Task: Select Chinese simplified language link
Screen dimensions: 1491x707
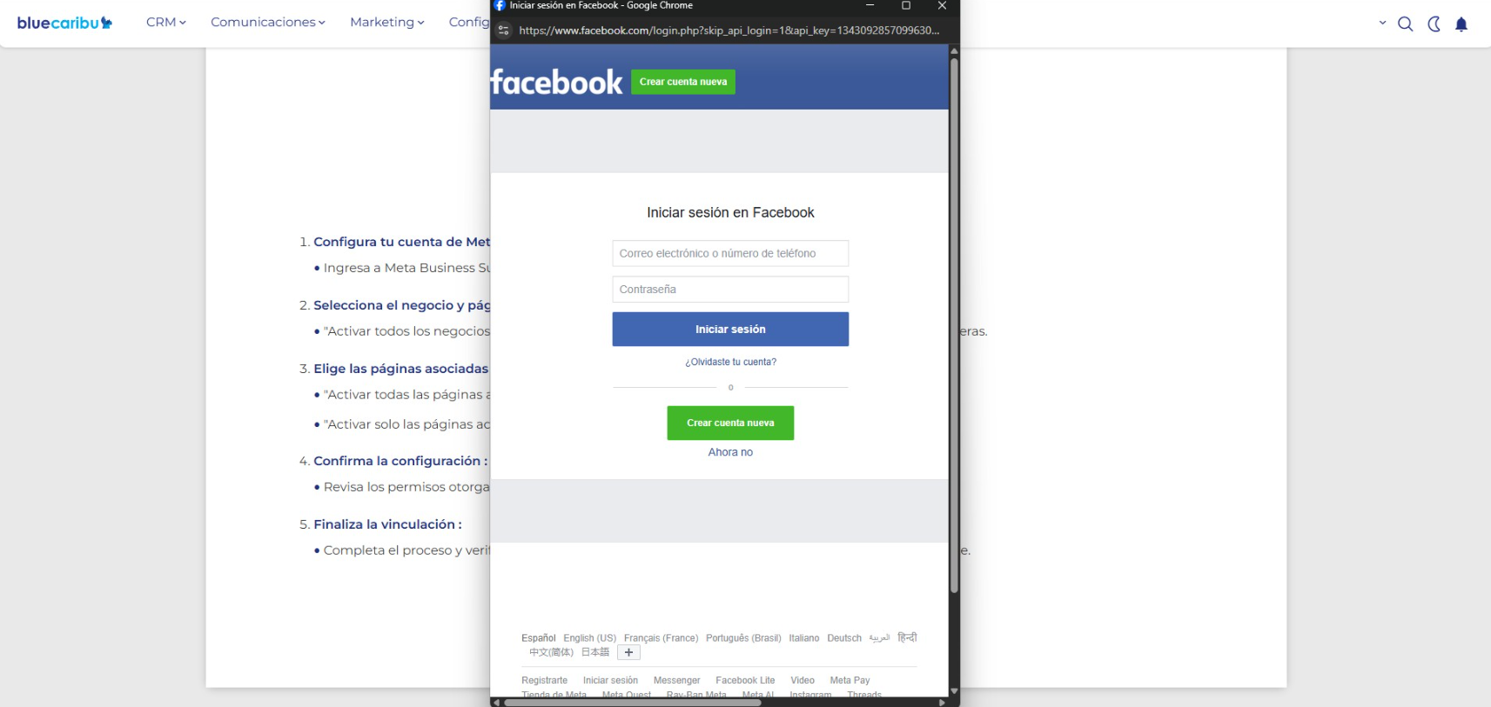Action: click(x=551, y=652)
